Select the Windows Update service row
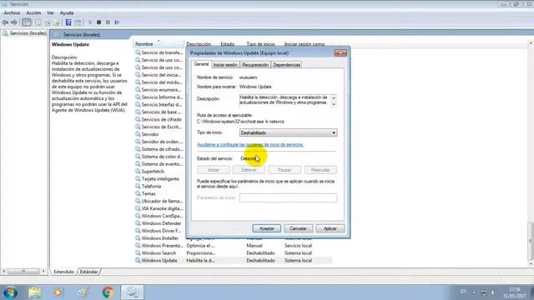The width and height of the screenshot is (534, 300). tap(233, 261)
